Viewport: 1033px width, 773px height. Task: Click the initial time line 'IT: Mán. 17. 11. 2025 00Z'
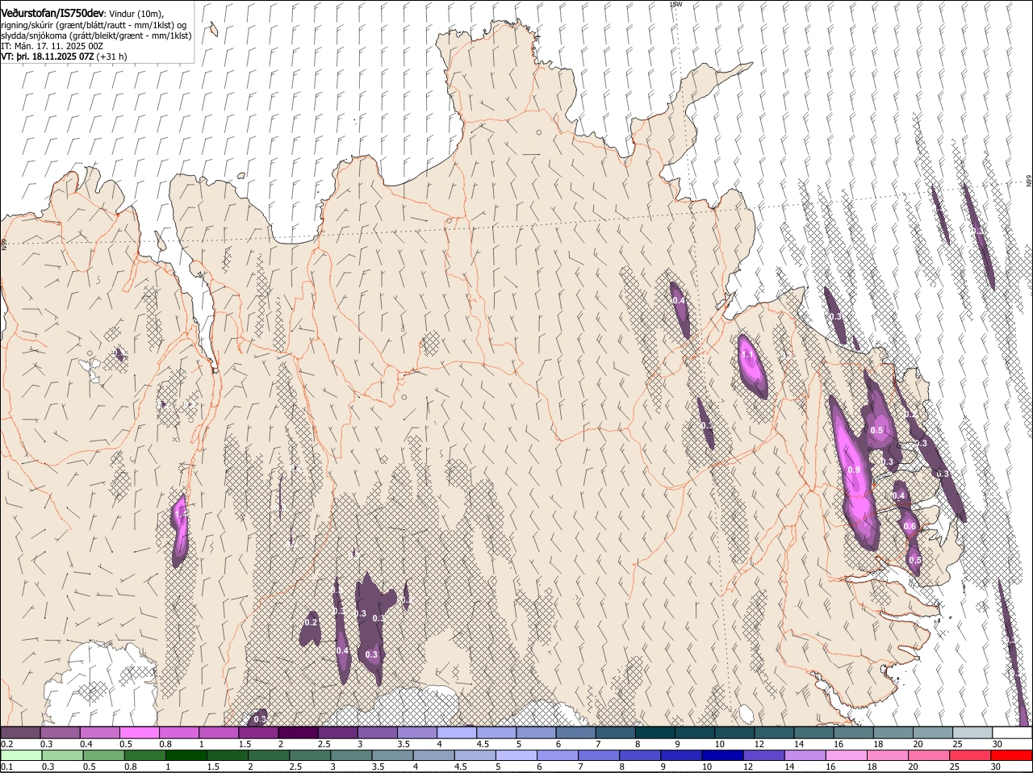click(52, 46)
